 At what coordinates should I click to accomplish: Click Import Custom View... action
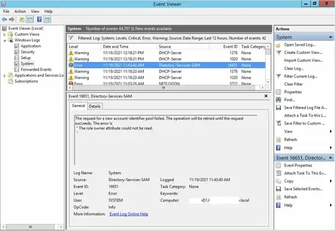303,61
